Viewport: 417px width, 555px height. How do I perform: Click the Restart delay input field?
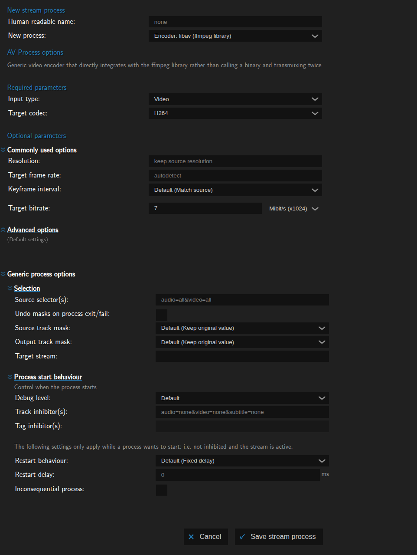point(238,475)
